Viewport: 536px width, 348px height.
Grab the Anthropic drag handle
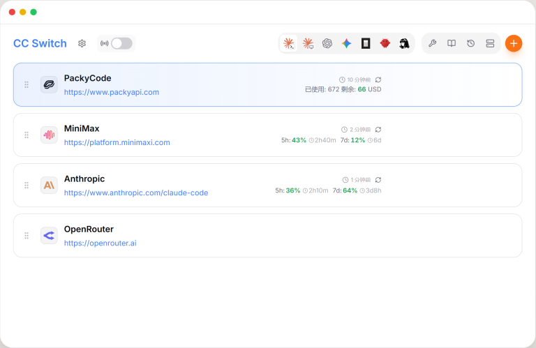click(x=27, y=185)
